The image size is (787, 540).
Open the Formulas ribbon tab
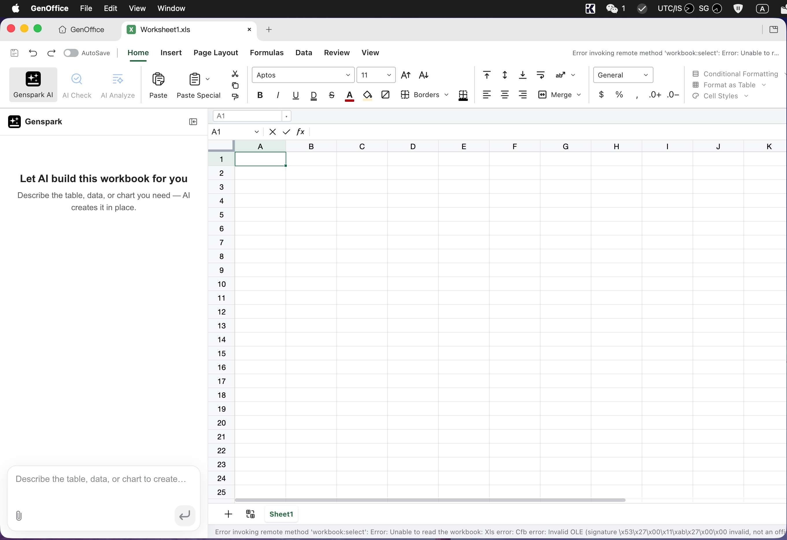coord(267,53)
